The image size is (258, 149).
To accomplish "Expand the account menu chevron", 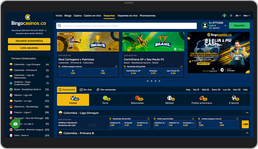I will pyautogui.click(x=225, y=25).
